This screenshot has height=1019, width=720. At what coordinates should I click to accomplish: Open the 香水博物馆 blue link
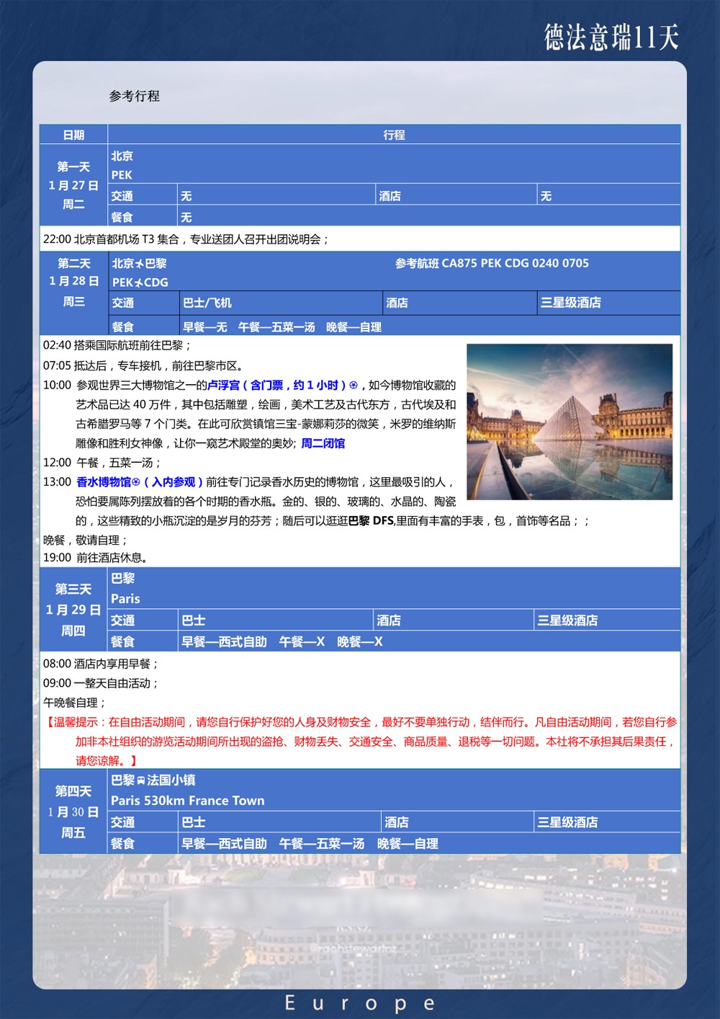click(x=104, y=482)
